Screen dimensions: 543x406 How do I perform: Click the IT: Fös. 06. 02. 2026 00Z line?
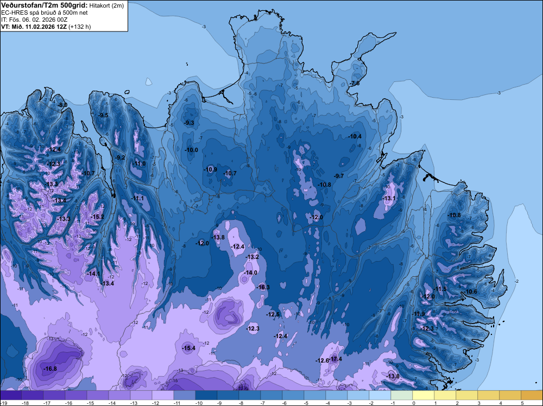(34, 20)
